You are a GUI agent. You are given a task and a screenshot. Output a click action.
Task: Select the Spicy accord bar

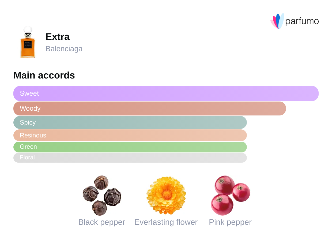[130, 122]
